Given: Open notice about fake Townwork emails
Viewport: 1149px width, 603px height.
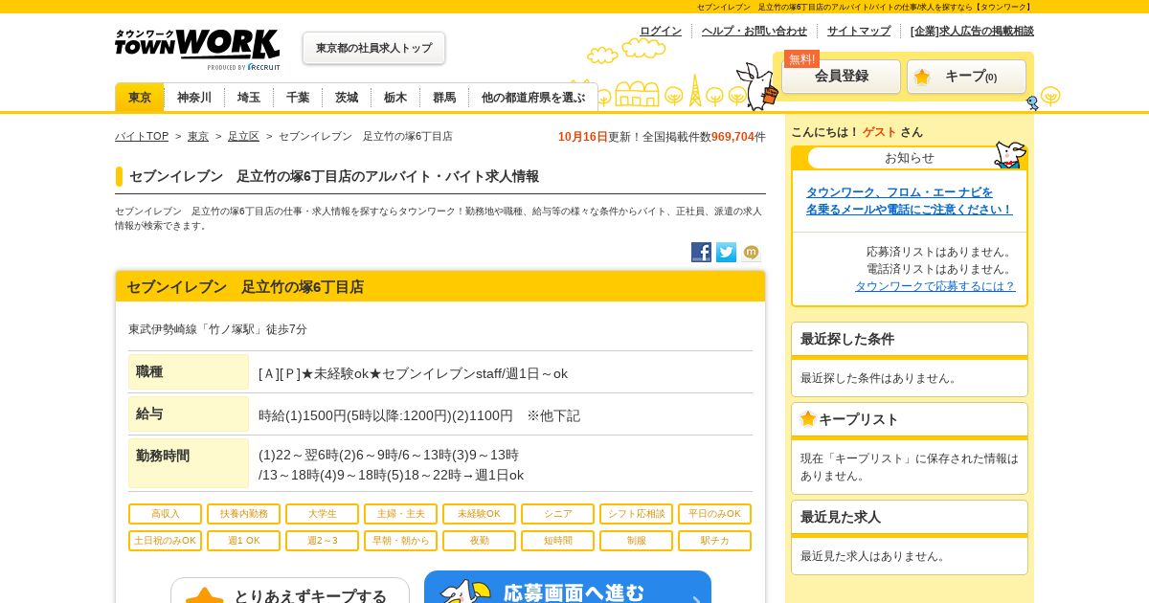Looking at the screenshot, I should pos(909,201).
